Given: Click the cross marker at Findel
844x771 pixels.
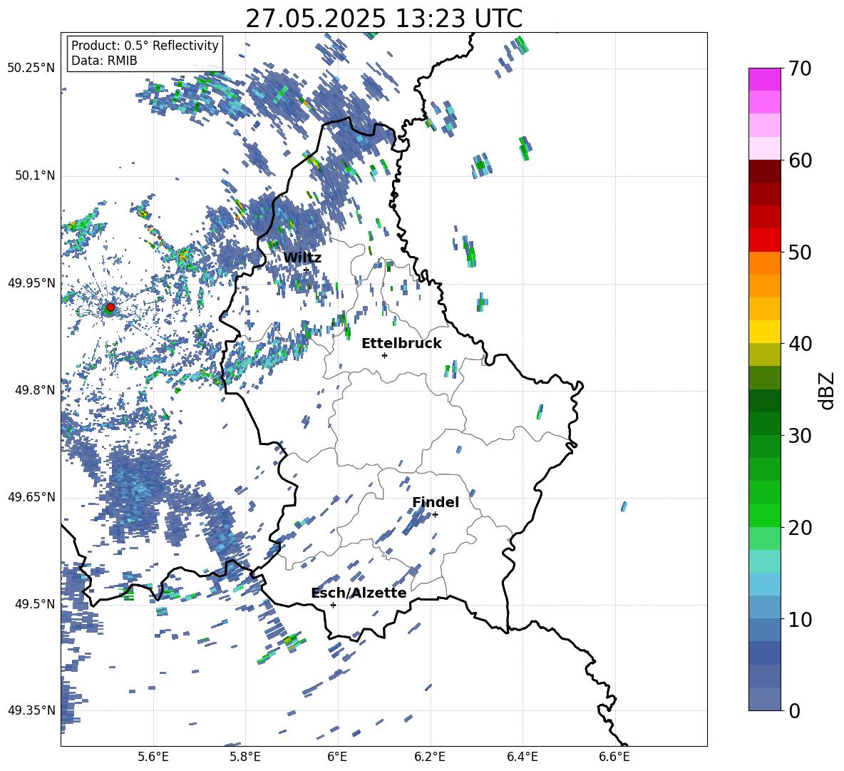Looking at the screenshot, I should pyautogui.click(x=435, y=515).
